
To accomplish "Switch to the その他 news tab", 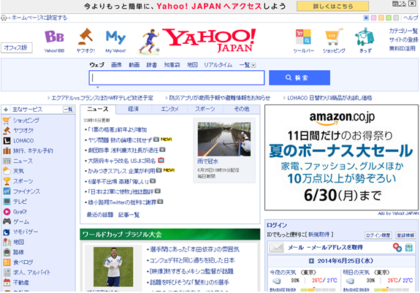I will (x=242, y=110).
